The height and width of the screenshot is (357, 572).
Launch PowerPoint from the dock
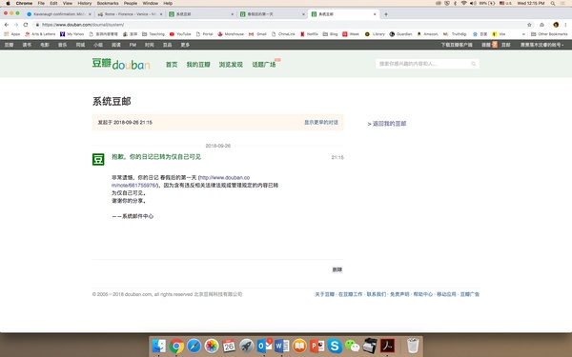(317, 346)
